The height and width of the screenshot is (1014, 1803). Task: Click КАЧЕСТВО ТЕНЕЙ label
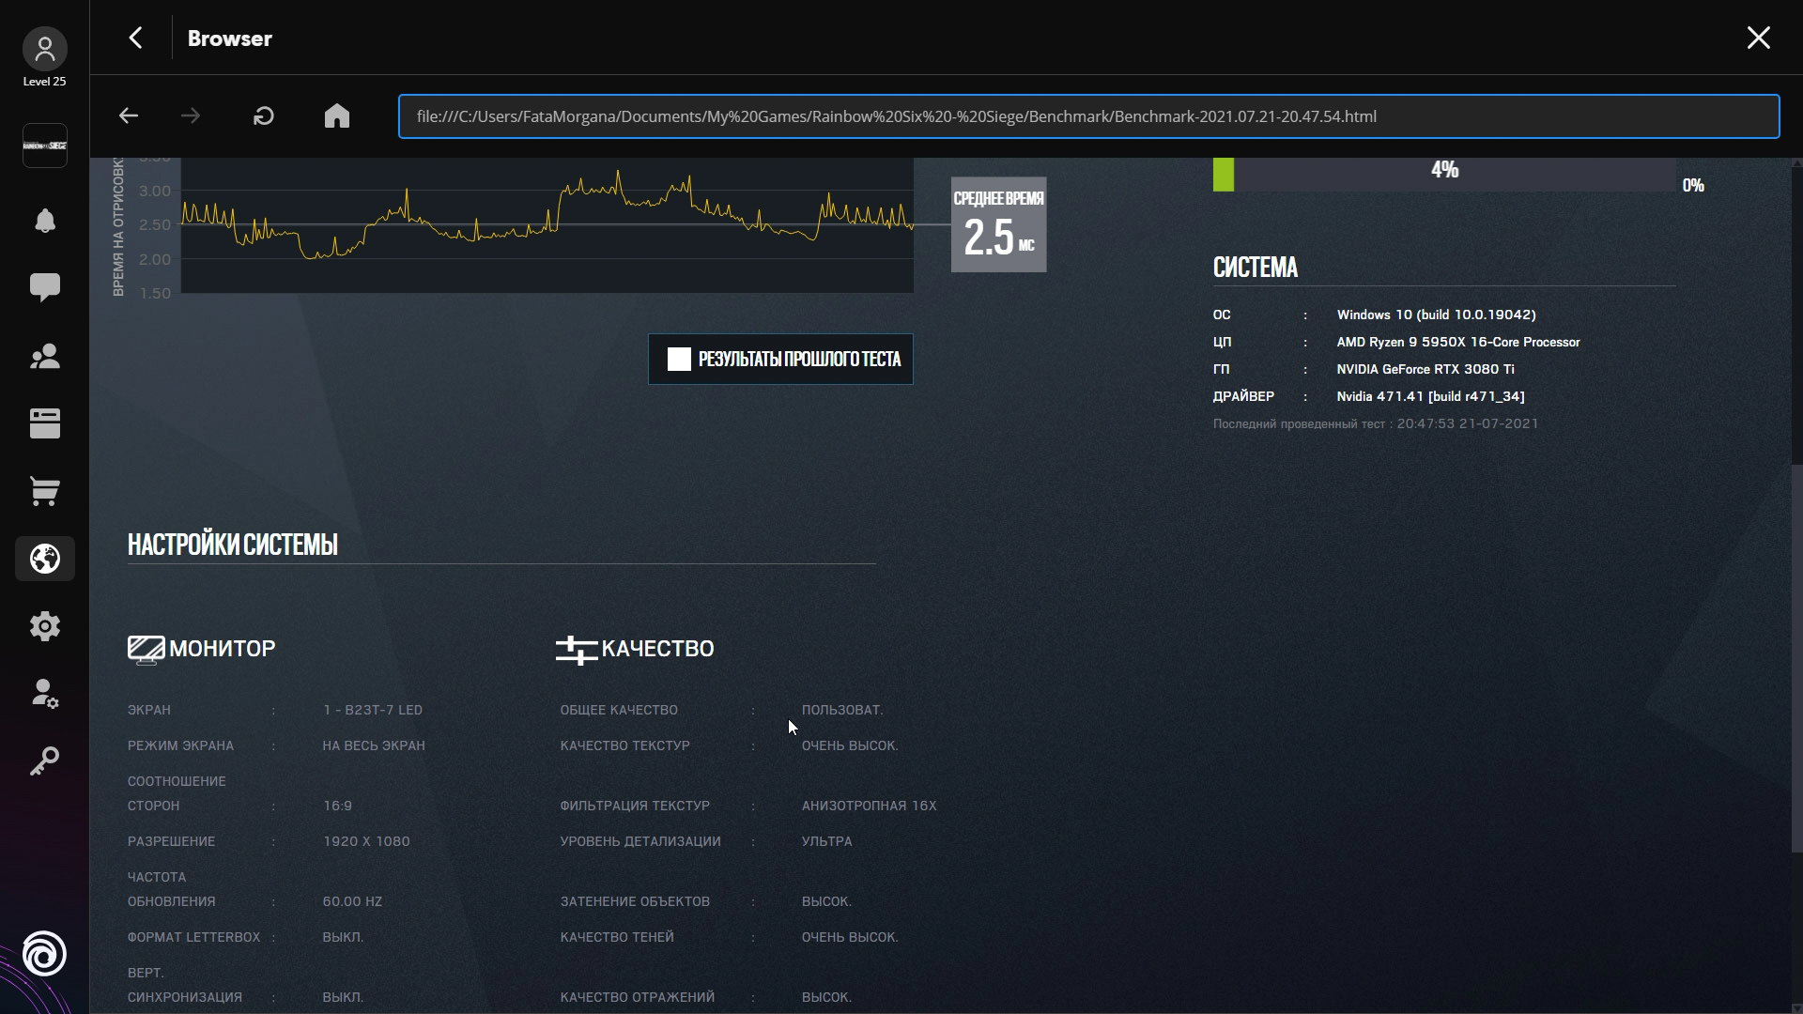pos(617,937)
